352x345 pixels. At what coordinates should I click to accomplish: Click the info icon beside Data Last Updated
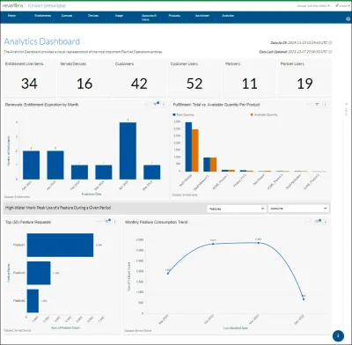coord(330,52)
